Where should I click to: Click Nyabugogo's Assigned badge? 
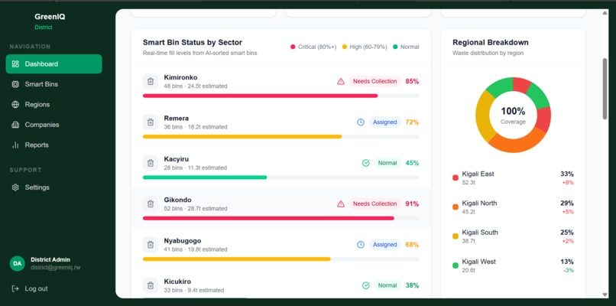pyautogui.click(x=385, y=245)
